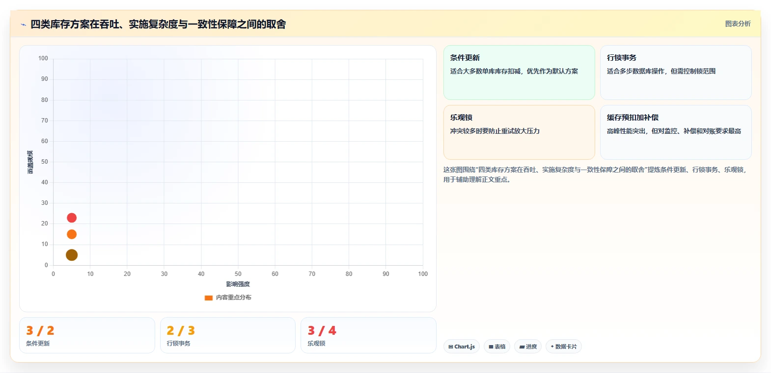771x373 pixels.
Task: Click the 进度 tag
Action: click(x=528, y=347)
